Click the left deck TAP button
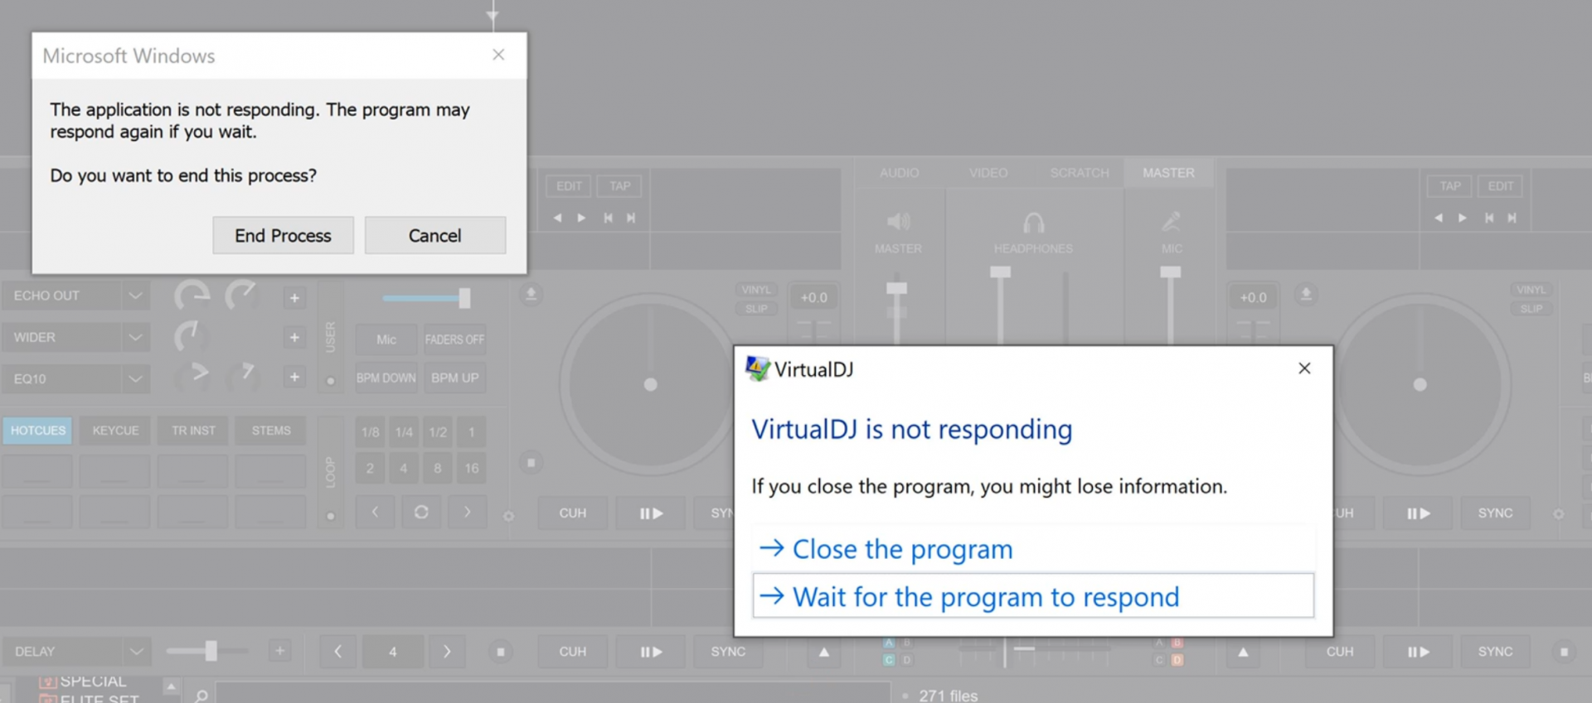1592x703 pixels. [x=620, y=186]
